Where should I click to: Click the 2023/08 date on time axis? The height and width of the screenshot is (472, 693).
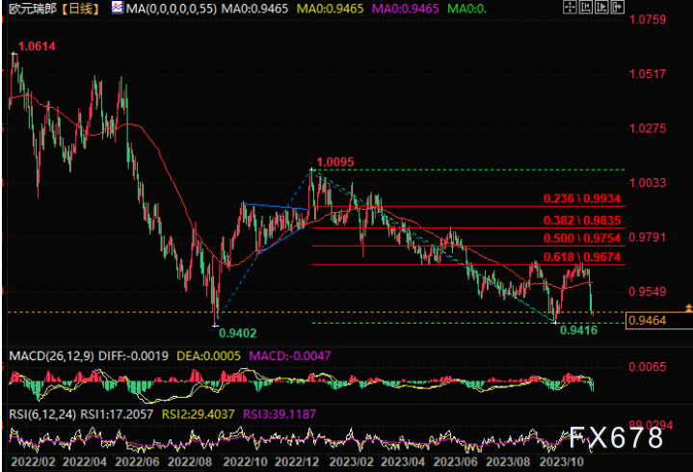(508, 461)
